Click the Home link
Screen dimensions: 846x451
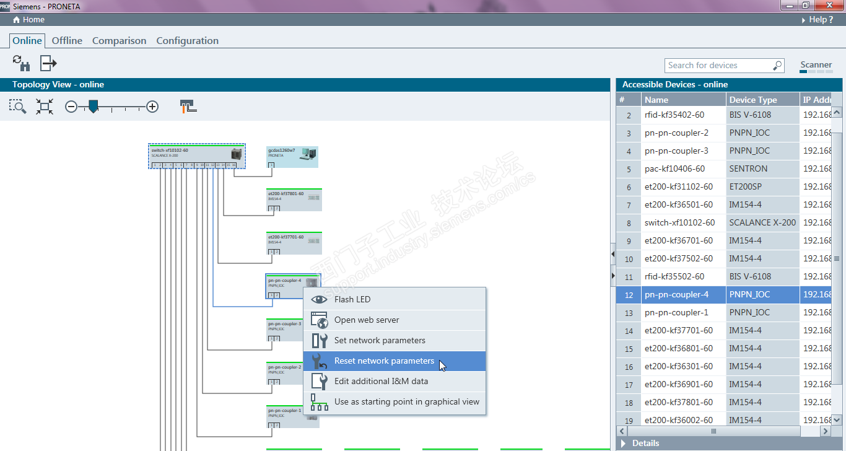(28, 20)
